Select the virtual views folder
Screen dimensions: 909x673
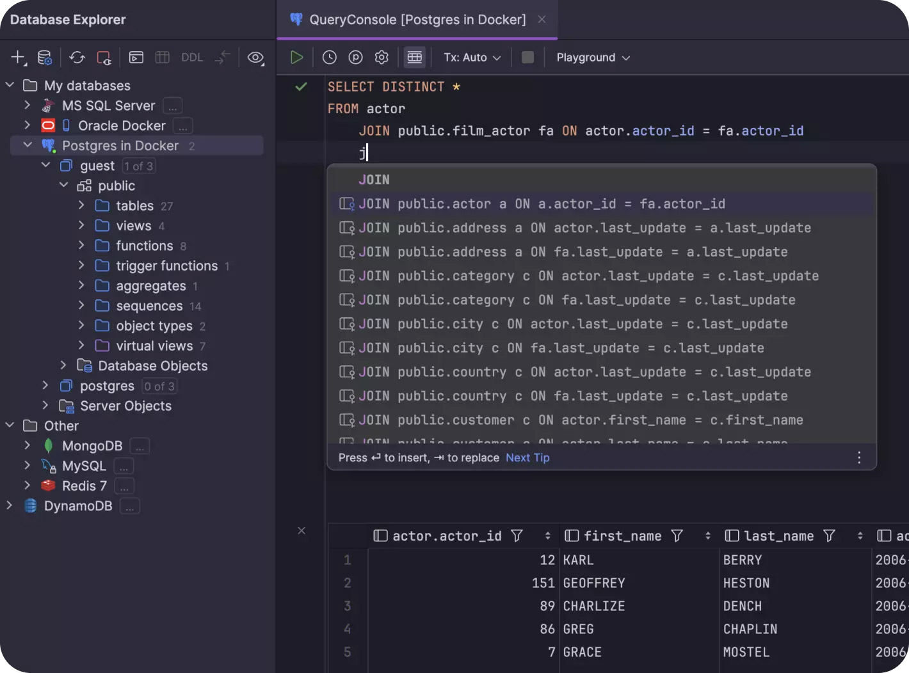tap(154, 346)
